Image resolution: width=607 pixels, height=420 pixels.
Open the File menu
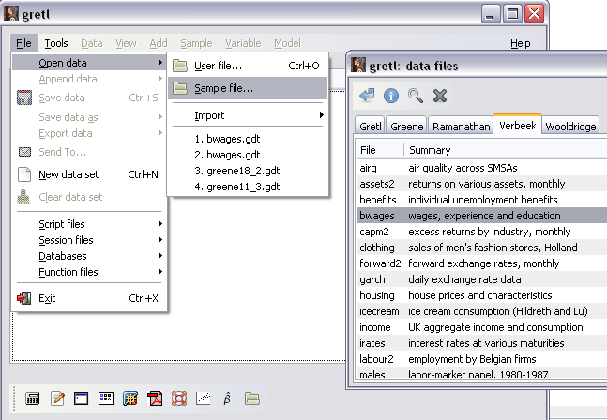click(x=24, y=43)
